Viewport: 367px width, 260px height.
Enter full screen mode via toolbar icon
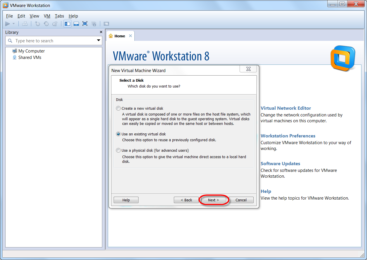(x=85, y=24)
